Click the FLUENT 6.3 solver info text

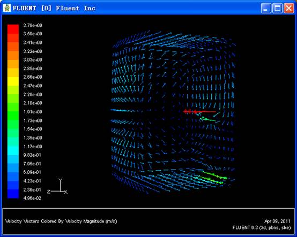[x=262, y=227]
